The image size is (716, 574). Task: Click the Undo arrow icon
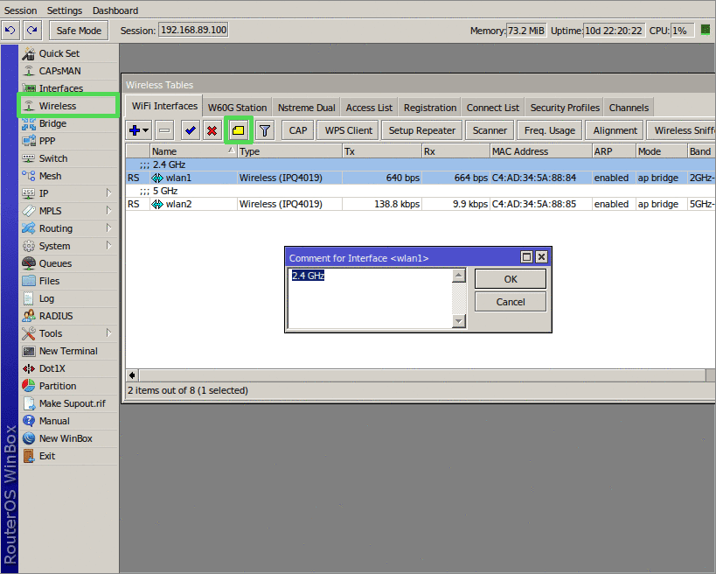(10, 30)
